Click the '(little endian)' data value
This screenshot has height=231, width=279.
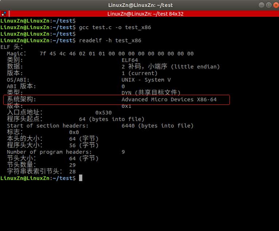coord(195,67)
